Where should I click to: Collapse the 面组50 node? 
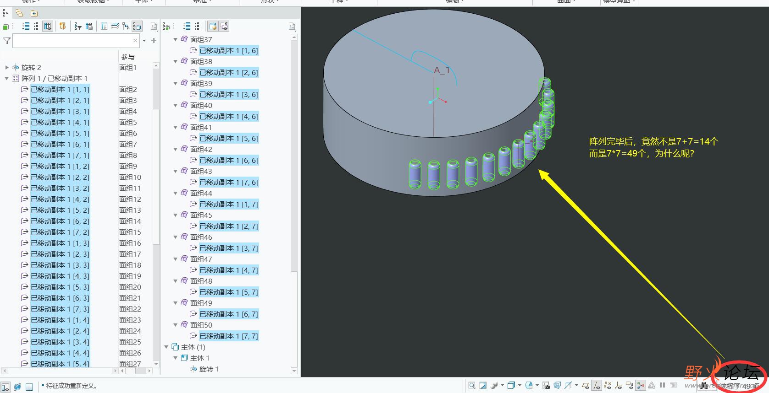pyautogui.click(x=175, y=325)
